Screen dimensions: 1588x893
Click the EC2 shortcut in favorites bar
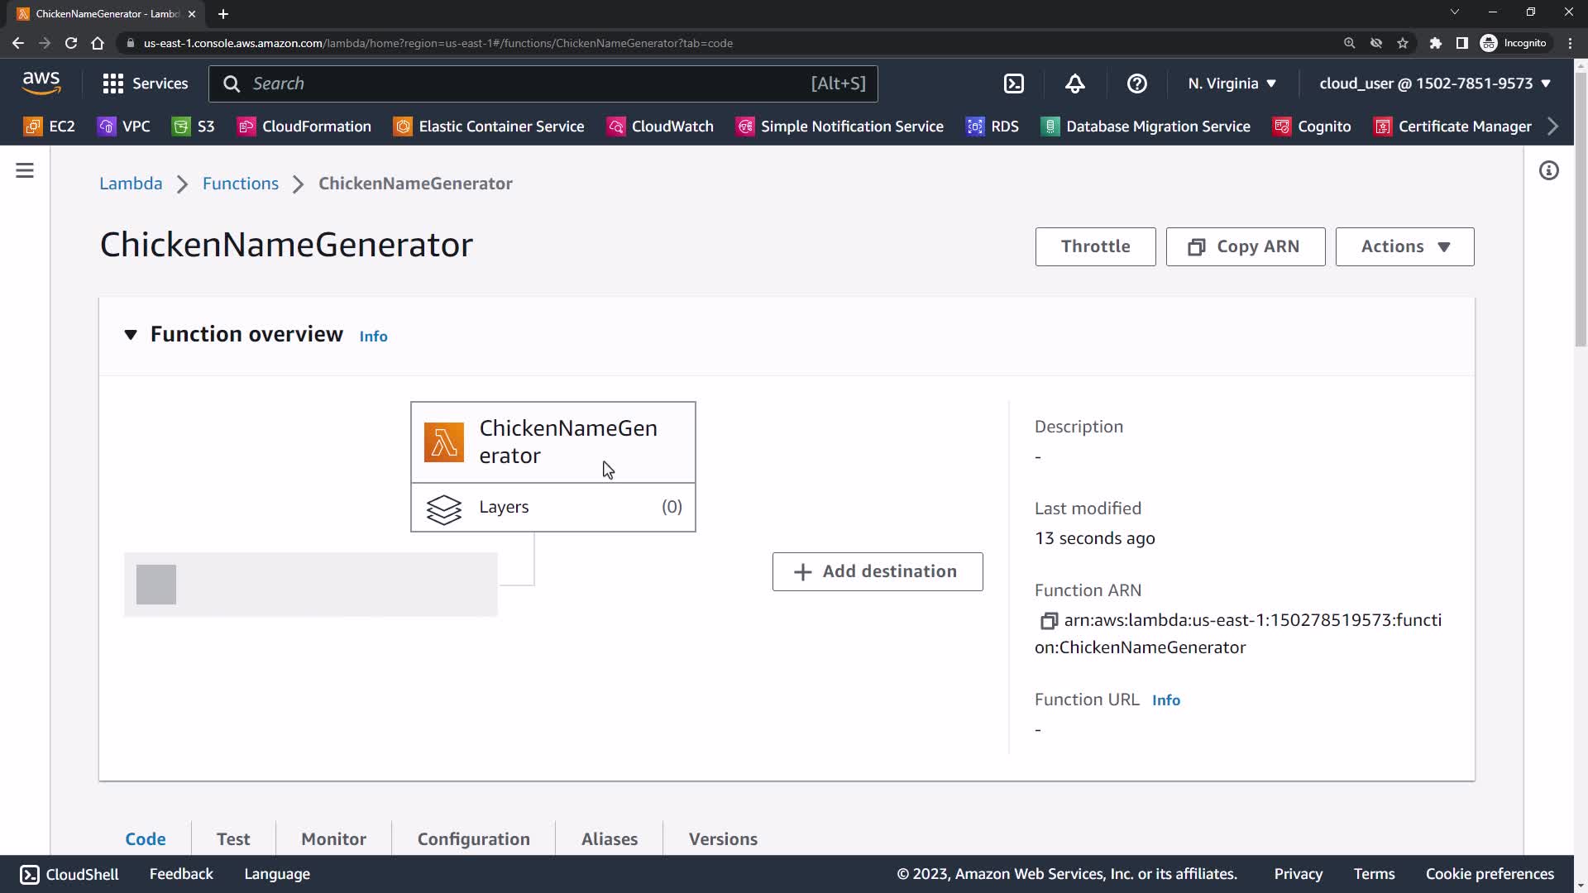tap(50, 127)
